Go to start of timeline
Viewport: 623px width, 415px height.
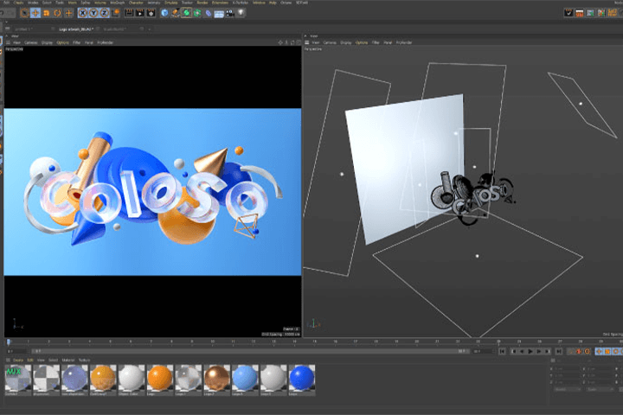(x=502, y=352)
